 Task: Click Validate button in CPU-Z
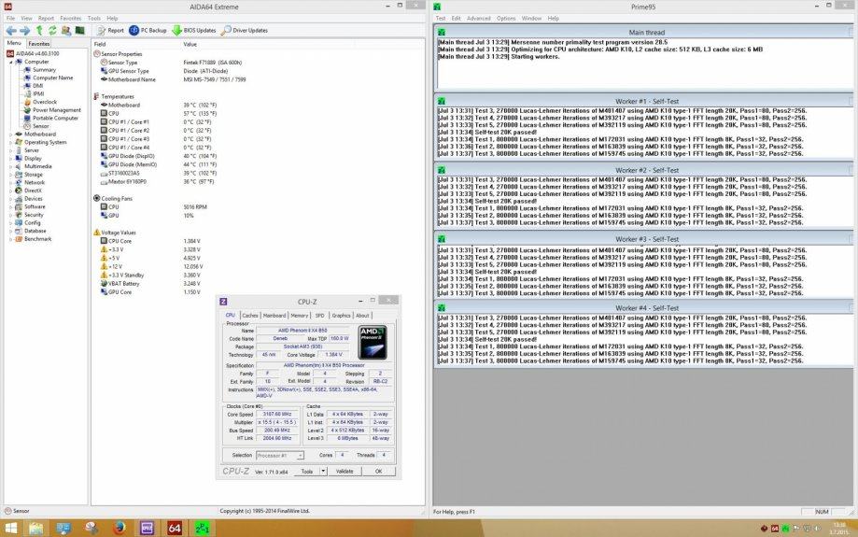345,472
